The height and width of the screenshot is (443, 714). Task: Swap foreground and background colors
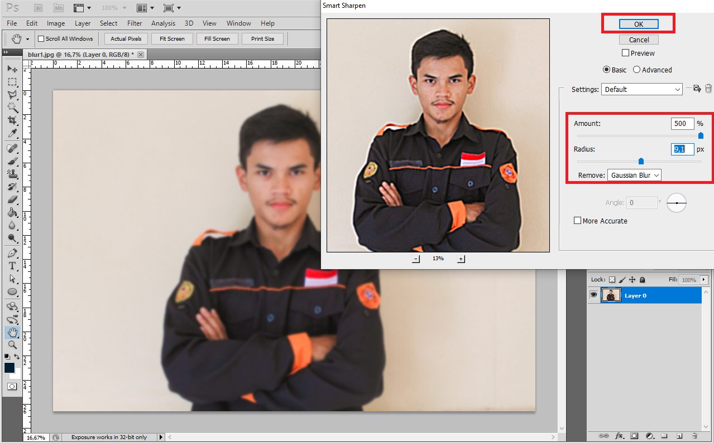[17, 357]
